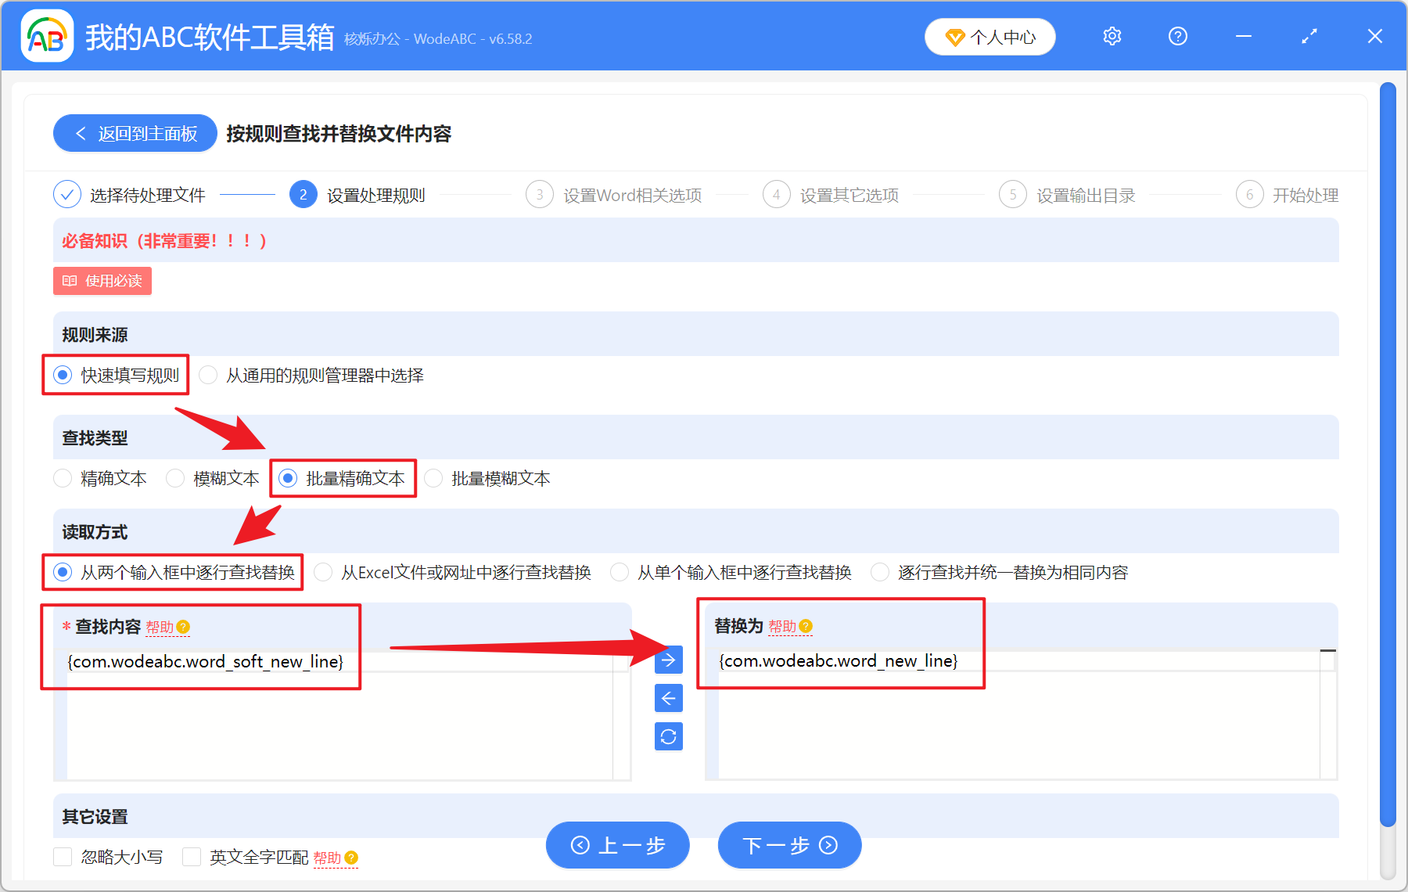Enable the 忽略大小写 checkbox
Screen dimensions: 1408x892
[x=63, y=857]
